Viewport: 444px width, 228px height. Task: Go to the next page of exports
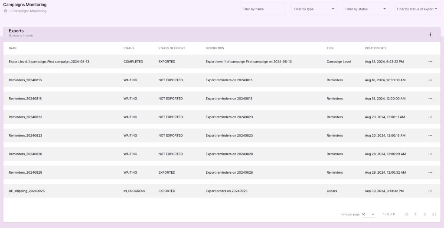[424, 215]
